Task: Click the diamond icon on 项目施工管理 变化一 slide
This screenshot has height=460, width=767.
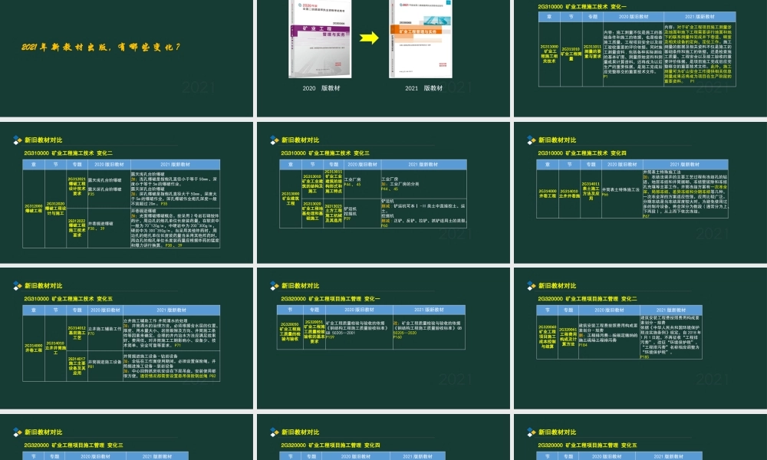Action: [x=274, y=285]
